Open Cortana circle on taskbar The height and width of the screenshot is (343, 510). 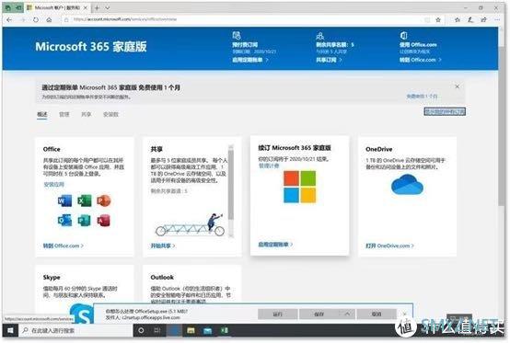coord(141,331)
